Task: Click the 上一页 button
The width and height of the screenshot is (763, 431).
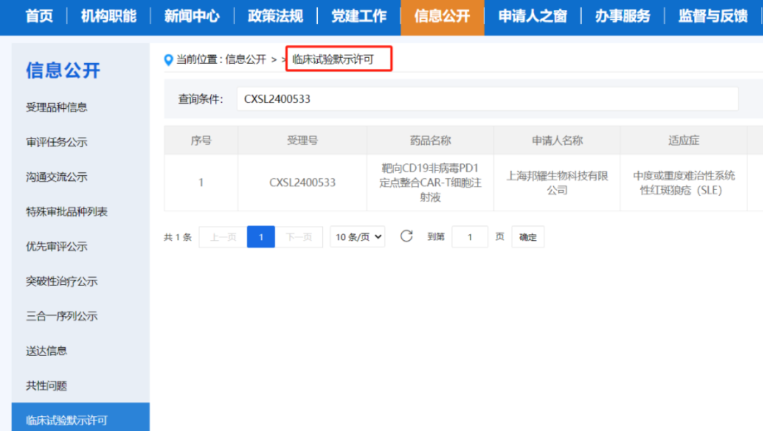Action: click(223, 237)
